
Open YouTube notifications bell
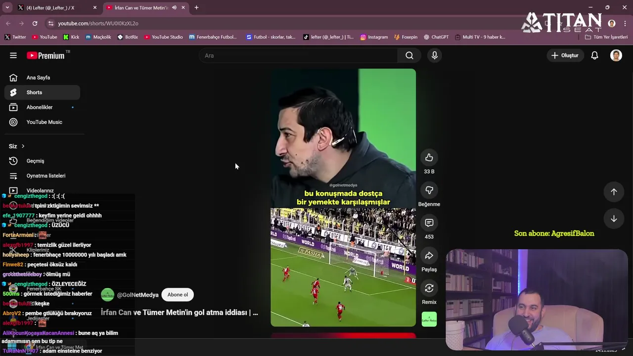[x=594, y=55]
